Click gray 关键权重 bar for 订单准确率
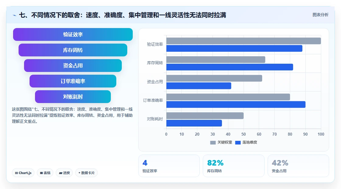This screenshot has width=341, height=189. coord(228,97)
